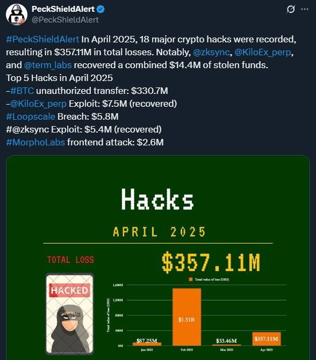Click the Hacks title in the image
The height and width of the screenshot is (360, 316).
point(157,199)
